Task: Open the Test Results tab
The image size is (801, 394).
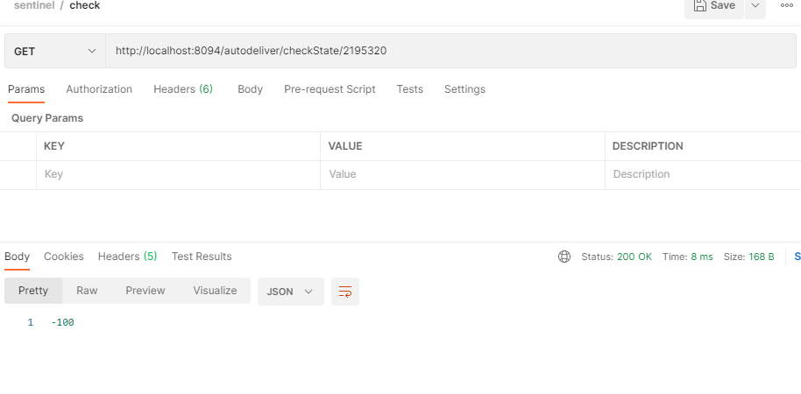Action: point(202,257)
